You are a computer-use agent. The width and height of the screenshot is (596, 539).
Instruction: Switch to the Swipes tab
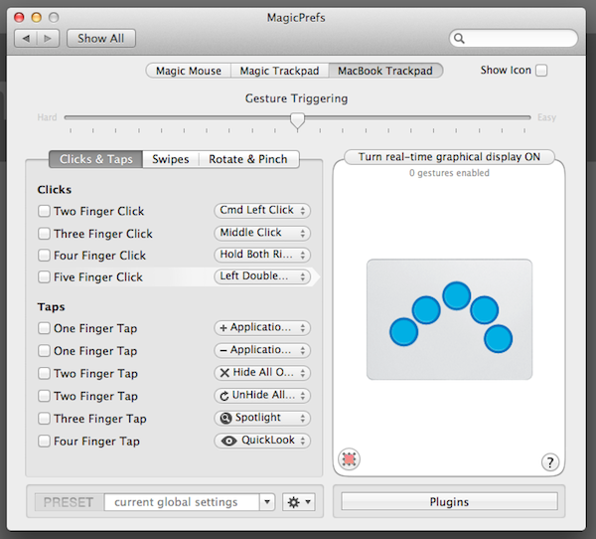point(170,159)
